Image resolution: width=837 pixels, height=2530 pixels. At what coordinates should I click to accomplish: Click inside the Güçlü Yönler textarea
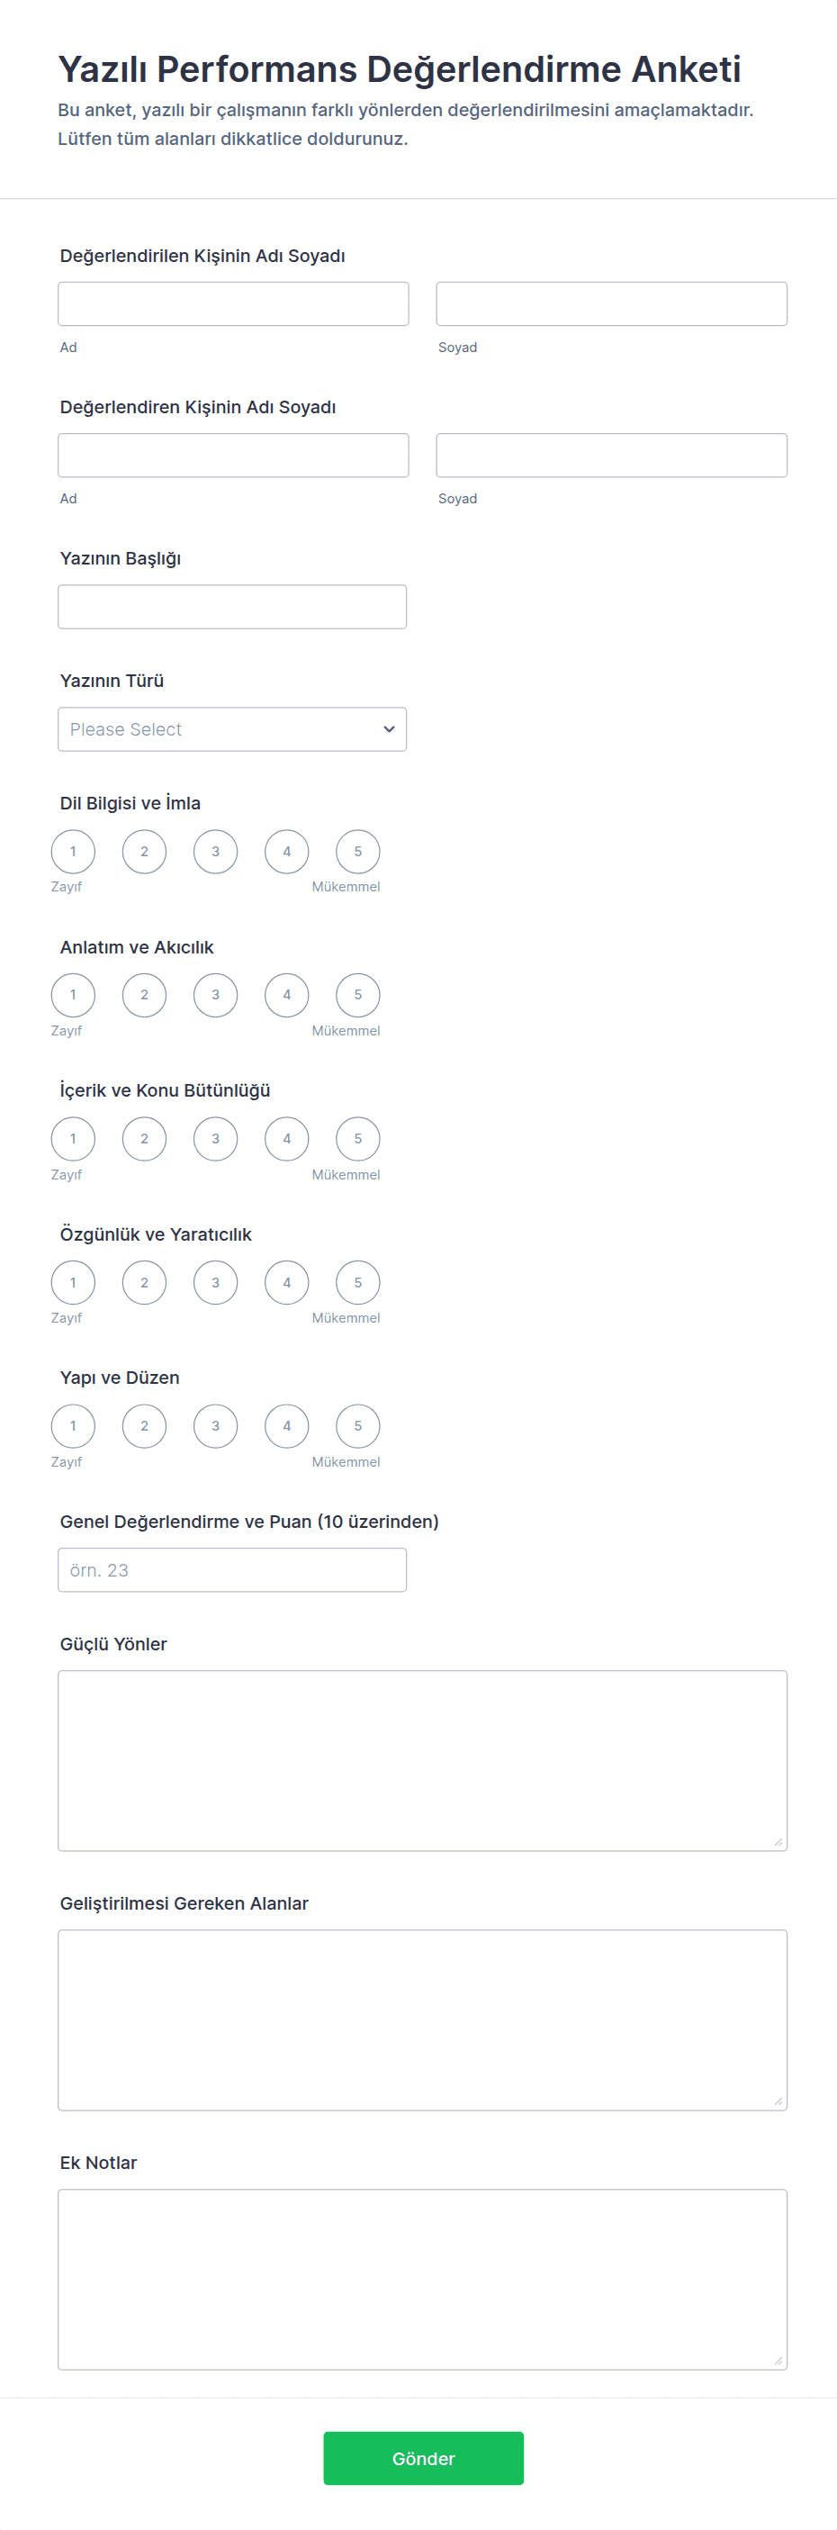(x=422, y=1760)
